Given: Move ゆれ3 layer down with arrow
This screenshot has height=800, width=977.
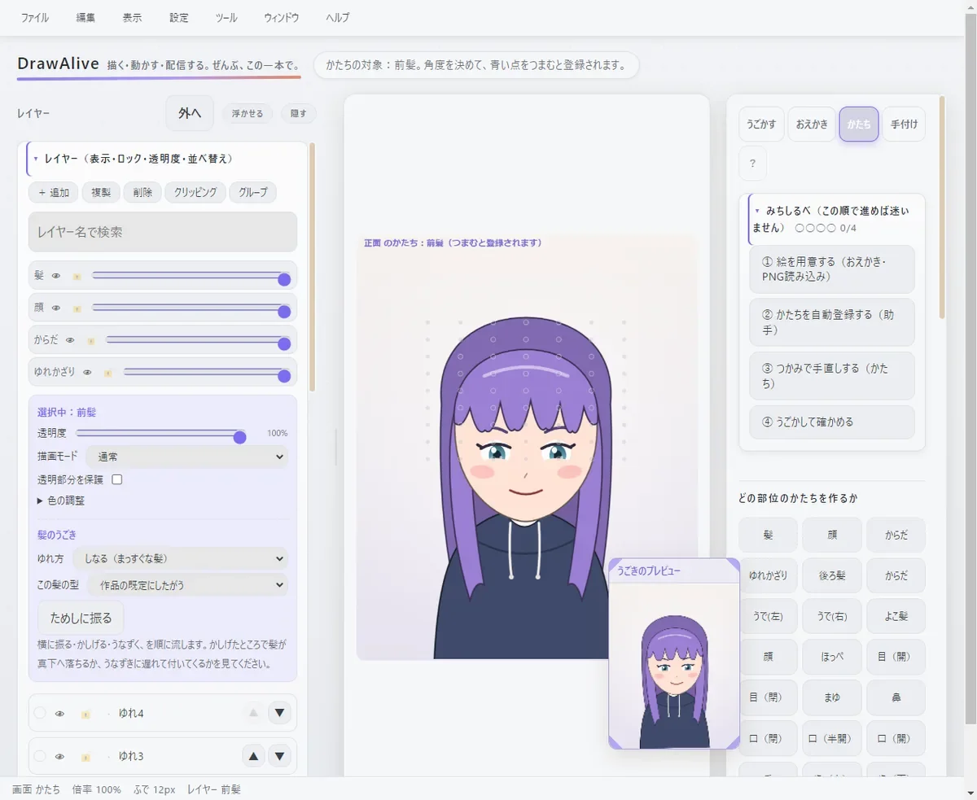Looking at the screenshot, I should [279, 756].
